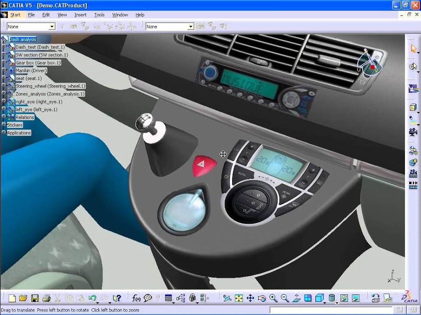The image size is (421, 315).
Task: Select Manikin (Driver) in the tree
Action: (31, 70)
